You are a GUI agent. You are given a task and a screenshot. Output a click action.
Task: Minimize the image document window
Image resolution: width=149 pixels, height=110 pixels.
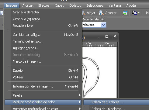click(99, 37)
